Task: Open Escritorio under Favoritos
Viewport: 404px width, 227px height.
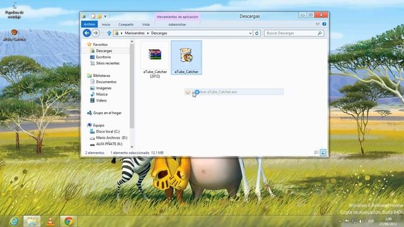Action: [104, 57]
